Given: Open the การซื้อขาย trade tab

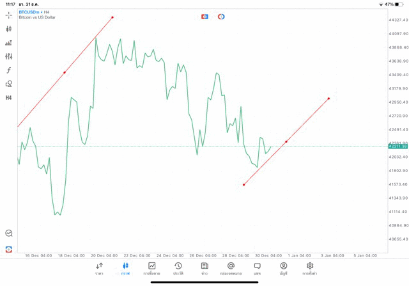Looking at the screenshot, I should [x=152, y=268].
